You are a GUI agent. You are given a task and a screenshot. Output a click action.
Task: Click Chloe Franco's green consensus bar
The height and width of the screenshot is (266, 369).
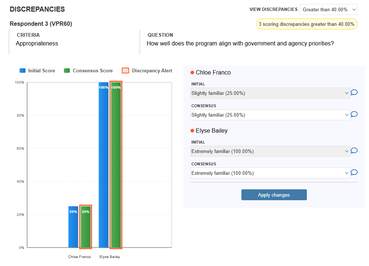coord(86,227)
